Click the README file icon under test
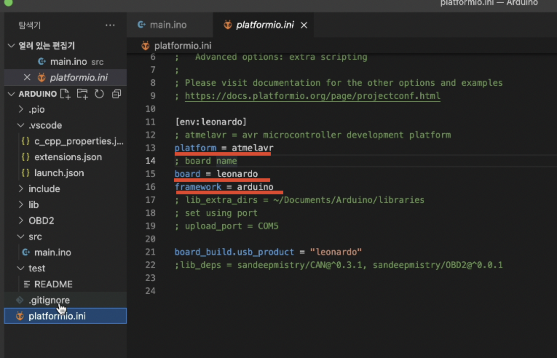The image size is (557, 358). tap(26, 284)
